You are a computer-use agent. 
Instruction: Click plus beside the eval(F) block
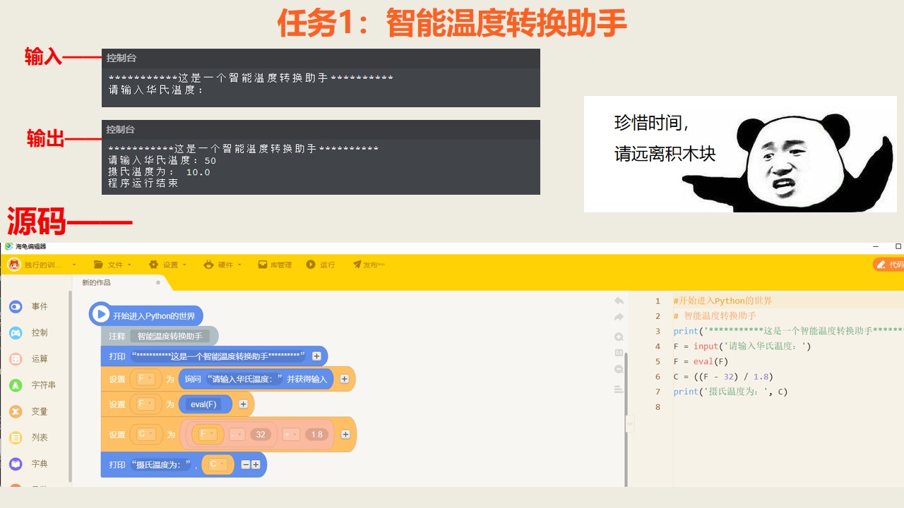[243, 404]
